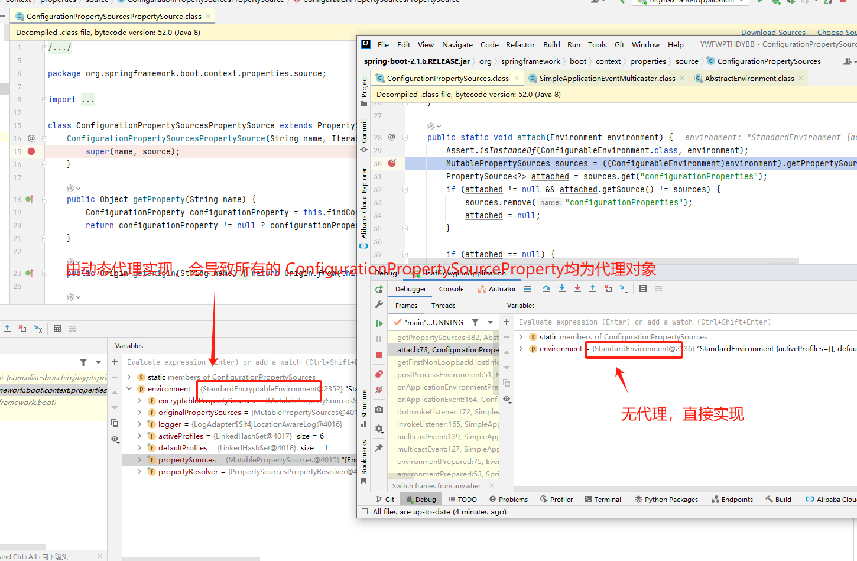Viewport: 857px width, 561px height.
Task: Click red Force Step Into in front toolbar
Action: click(577, 288)
